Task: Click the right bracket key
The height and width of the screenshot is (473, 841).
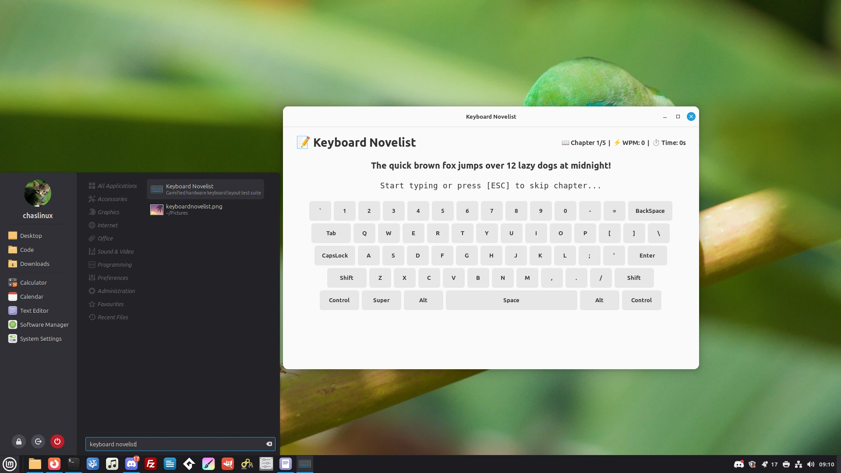Action: point(634,233)
